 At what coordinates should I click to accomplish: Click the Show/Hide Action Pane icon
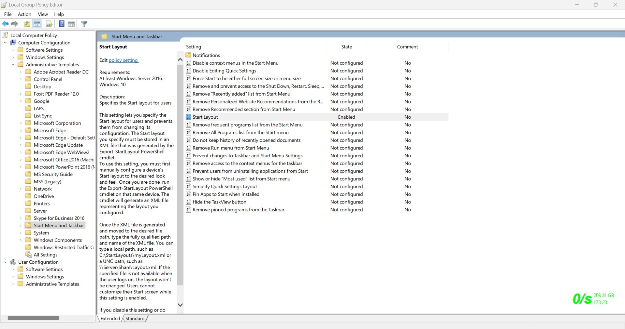71,24
